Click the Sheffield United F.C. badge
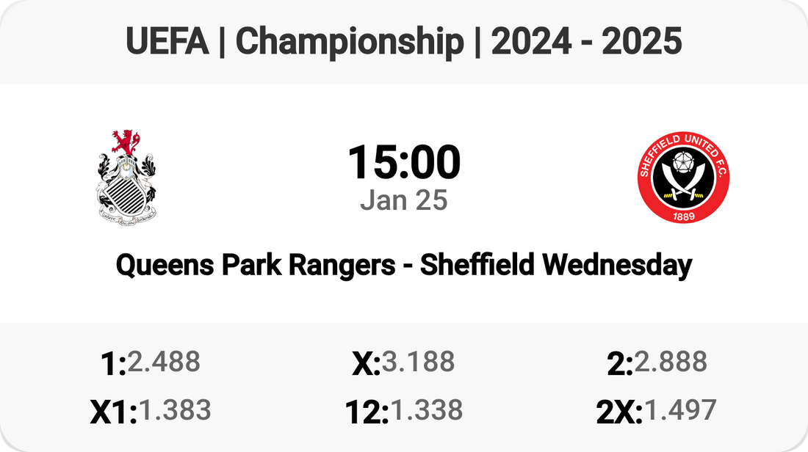 click(x=683, y=177)
